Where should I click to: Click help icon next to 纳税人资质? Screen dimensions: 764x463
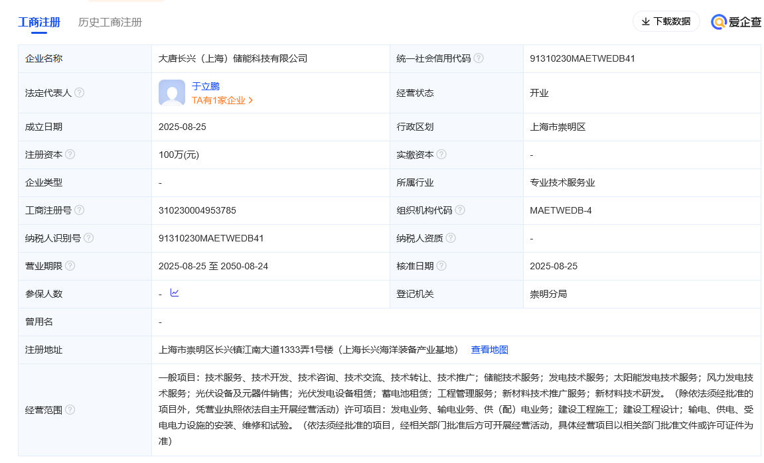pos(451,237)
